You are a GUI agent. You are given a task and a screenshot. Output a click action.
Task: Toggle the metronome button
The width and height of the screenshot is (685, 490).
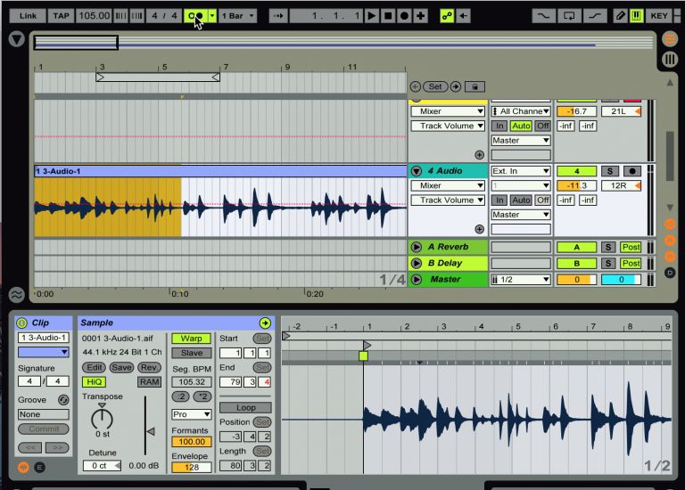point(194,16)
